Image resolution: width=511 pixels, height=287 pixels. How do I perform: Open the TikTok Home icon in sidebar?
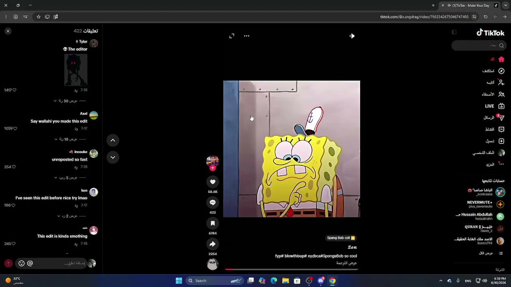(501, 59)
